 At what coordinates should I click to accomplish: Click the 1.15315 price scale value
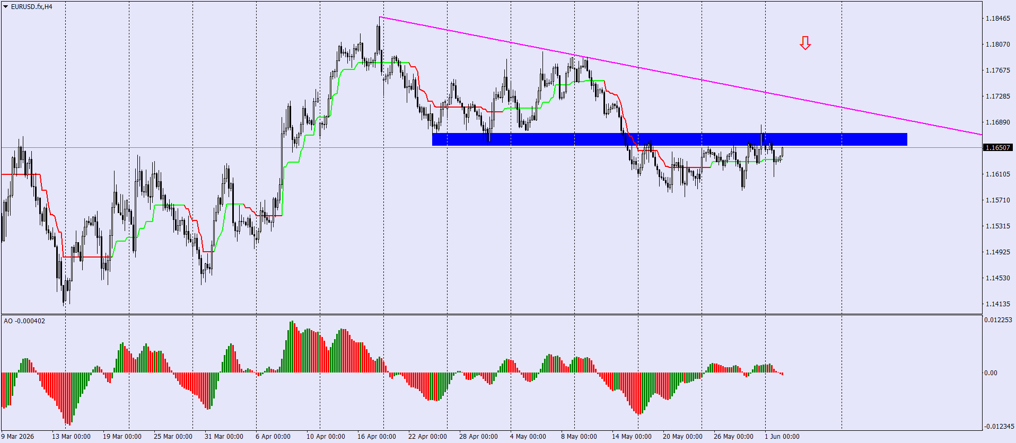click(997, 226)
